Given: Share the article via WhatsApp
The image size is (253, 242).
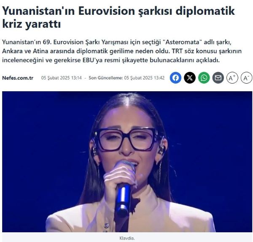Looking at the screenshot, I should pyautogui.click(x=204, y=78).
